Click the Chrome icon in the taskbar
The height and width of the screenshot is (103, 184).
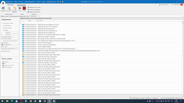pyautogui.click(x=31, y=101)
